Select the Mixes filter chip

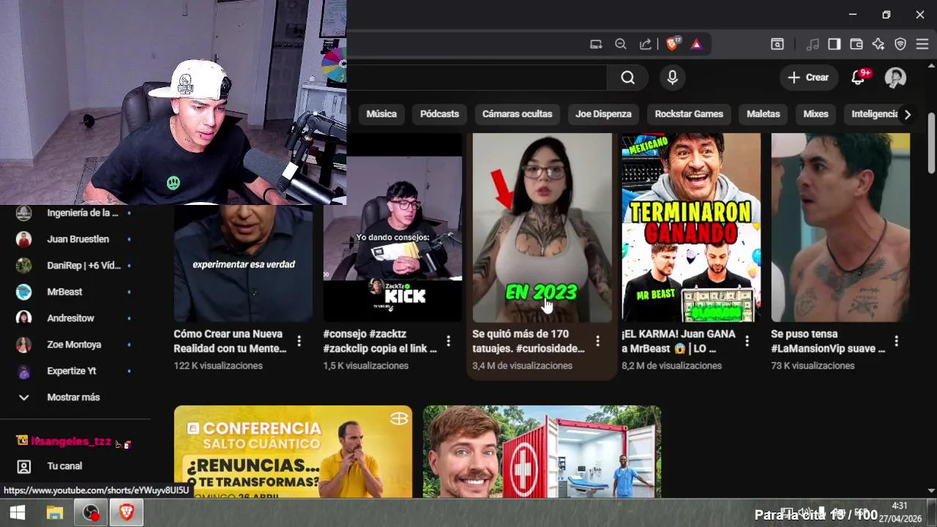(815, 114)
